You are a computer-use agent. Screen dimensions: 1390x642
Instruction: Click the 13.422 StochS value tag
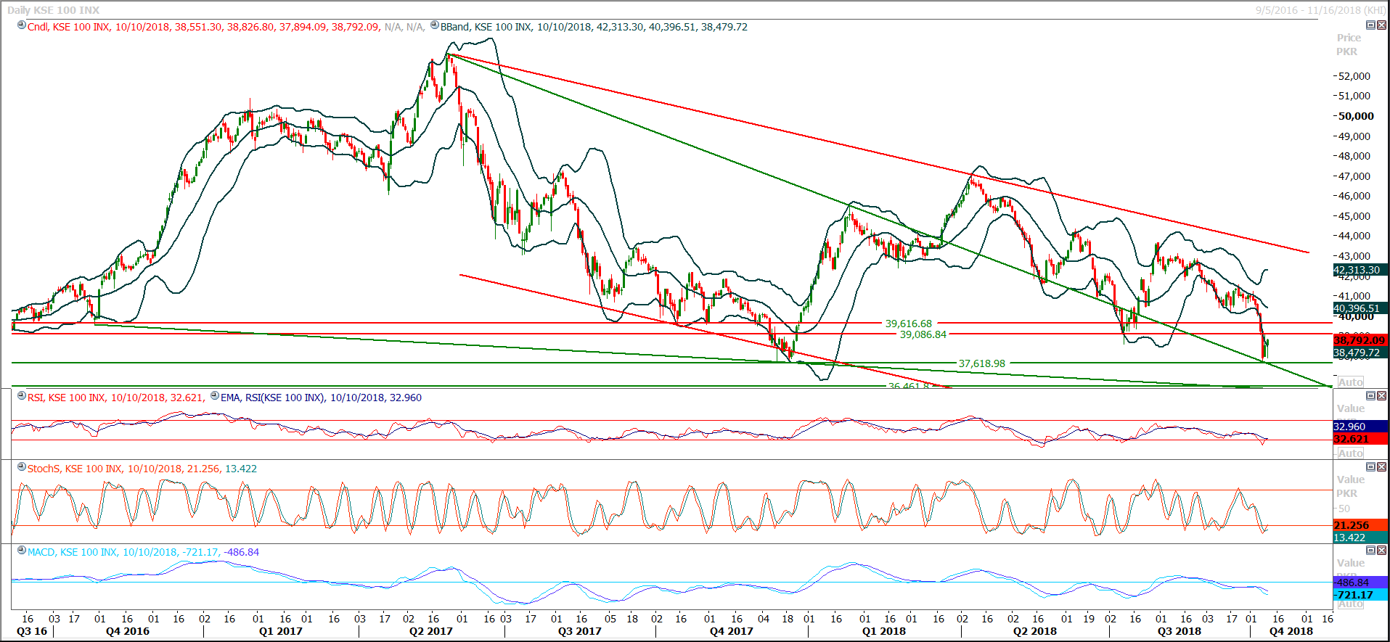pos(1360,538)
